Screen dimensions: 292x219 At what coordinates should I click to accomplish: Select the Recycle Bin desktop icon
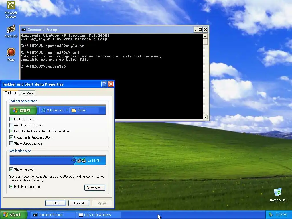[x=278, y=194]
